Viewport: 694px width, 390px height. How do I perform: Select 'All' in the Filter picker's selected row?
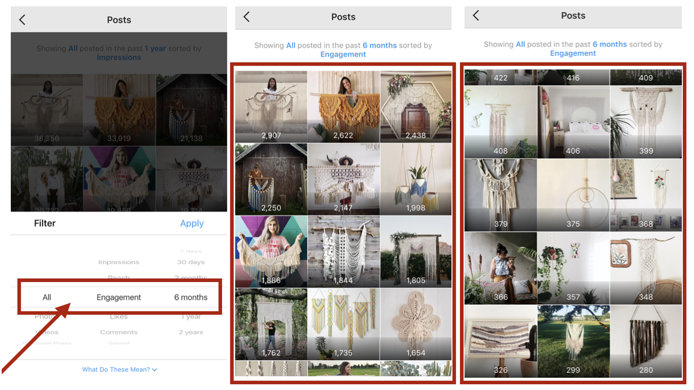pyautogui.click(x=47, y=297)
